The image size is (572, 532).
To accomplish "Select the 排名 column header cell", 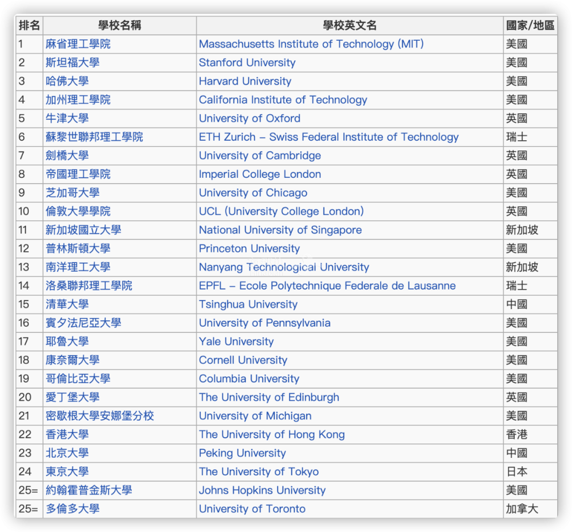I will (29, 25).
